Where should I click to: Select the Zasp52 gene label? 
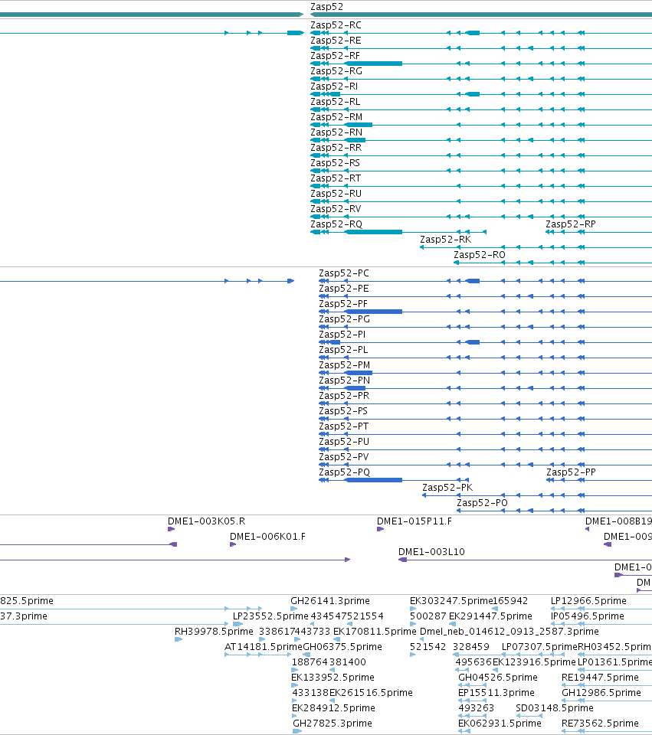tap(326, 7)
